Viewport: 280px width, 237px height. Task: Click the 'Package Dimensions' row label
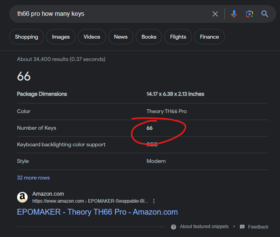coord(42,94)
